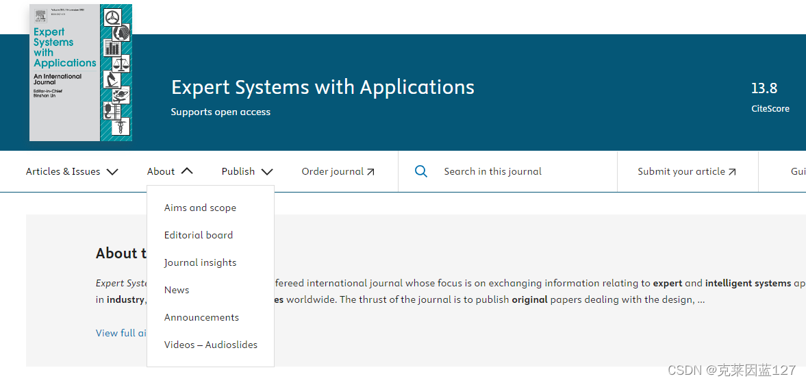Image resolution: width=806 pixels, height=383 pixels.
Task: Click the arrow icon next to Order journal
Action: tap(370, 172)
